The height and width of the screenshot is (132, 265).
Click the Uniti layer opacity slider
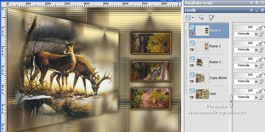pyautogui.click(x=246, y=90)
